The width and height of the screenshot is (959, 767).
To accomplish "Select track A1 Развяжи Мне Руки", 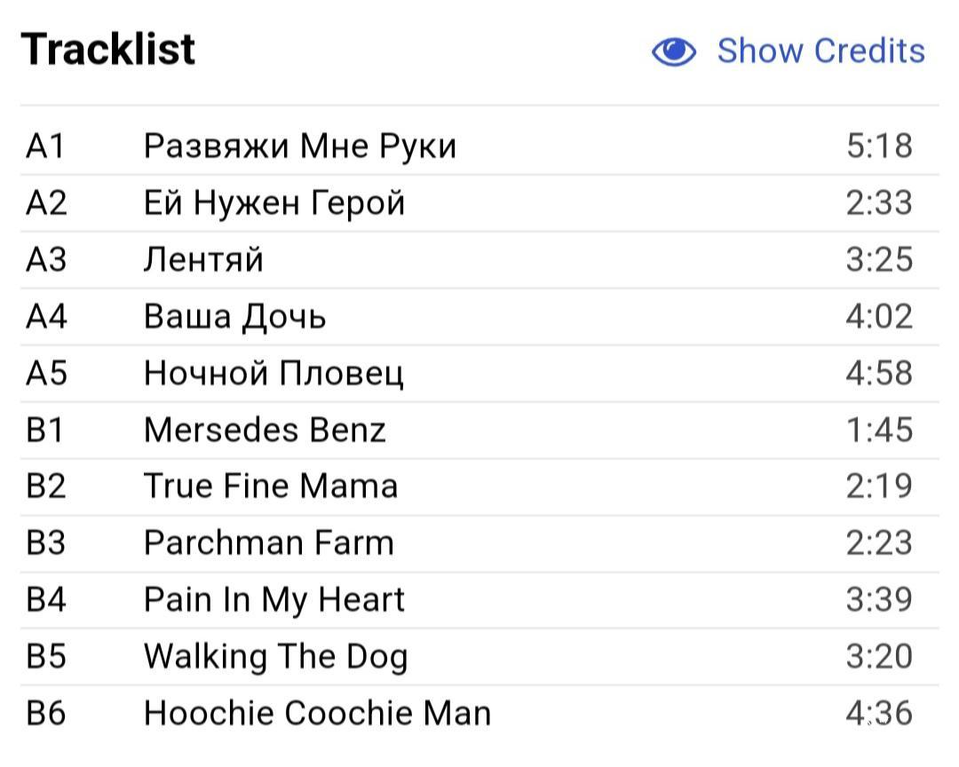I will pos(479,146).
